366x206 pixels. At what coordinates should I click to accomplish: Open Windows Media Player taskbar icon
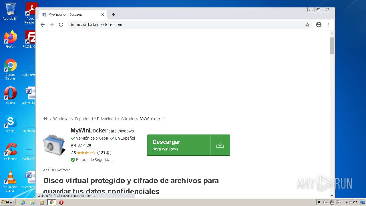(x=42, y=202)
